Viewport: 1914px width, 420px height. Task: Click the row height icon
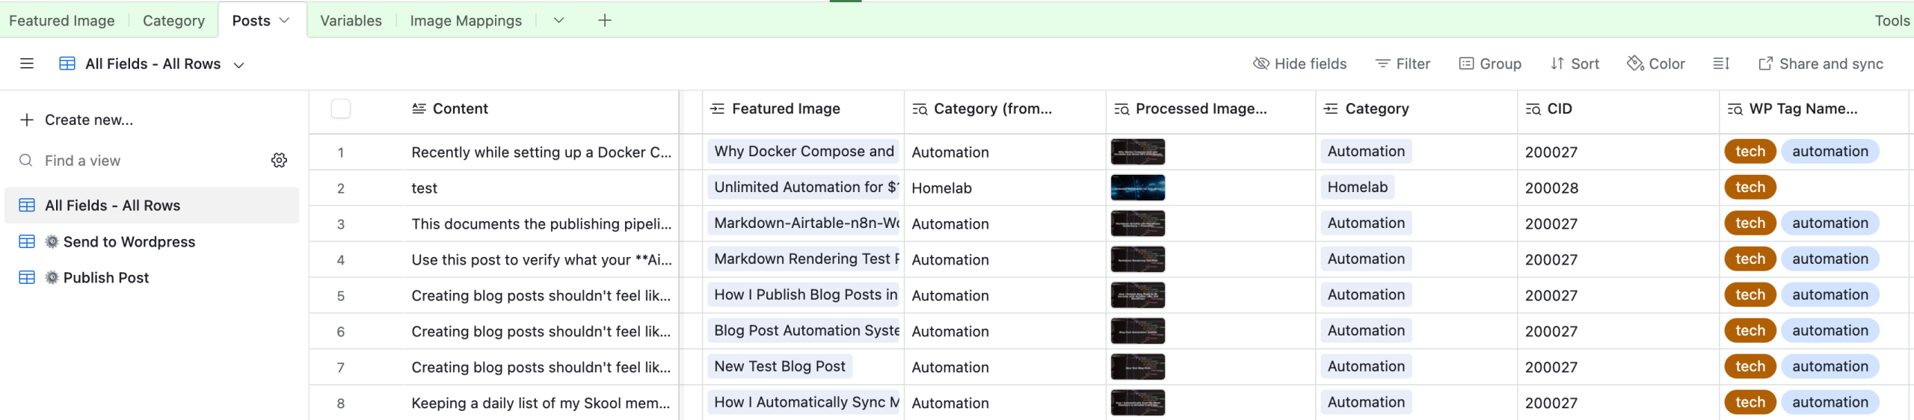click(x=1720, y=64)
